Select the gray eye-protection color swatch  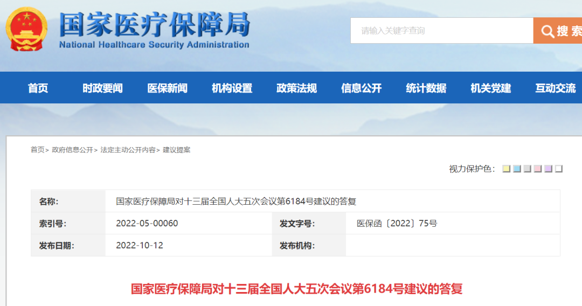(x=527, y=169)
